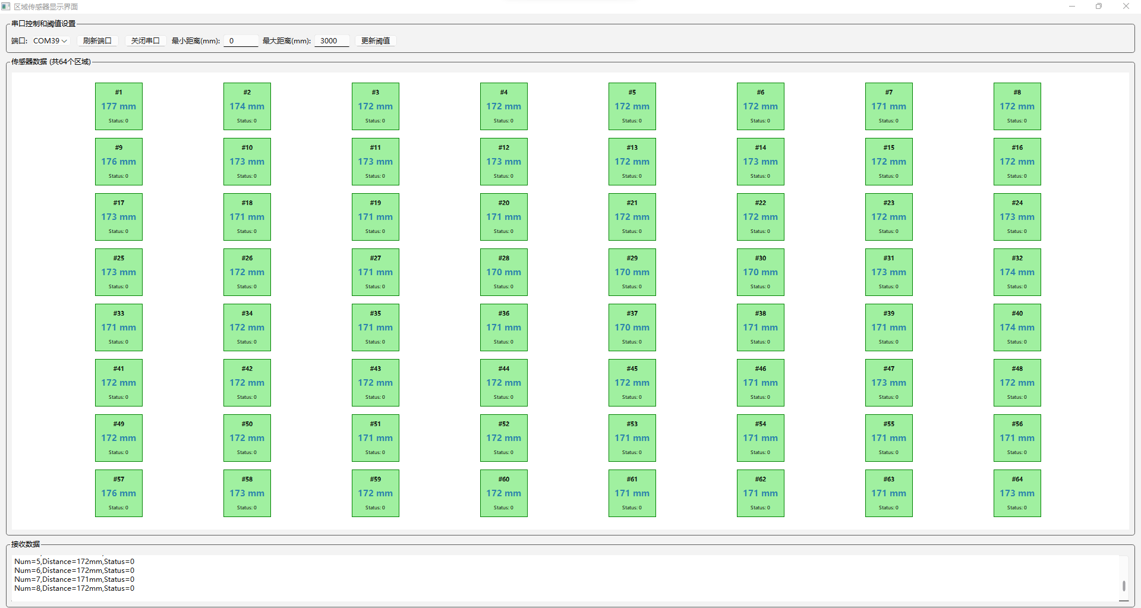
Task: Select sensor tile #8
Action: click(1017, 106)
